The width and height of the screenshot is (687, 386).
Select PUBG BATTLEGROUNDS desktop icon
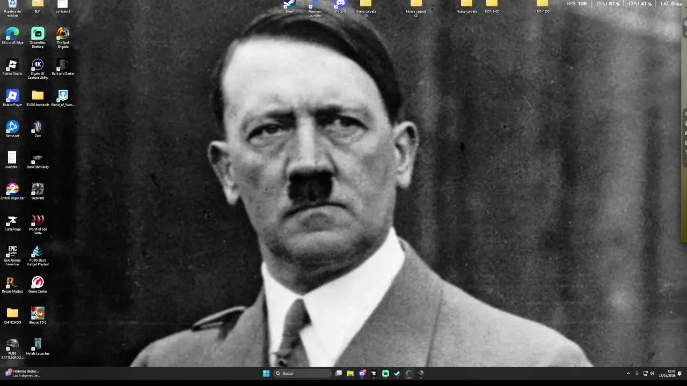pyautogui.click(x=12, y=349)
